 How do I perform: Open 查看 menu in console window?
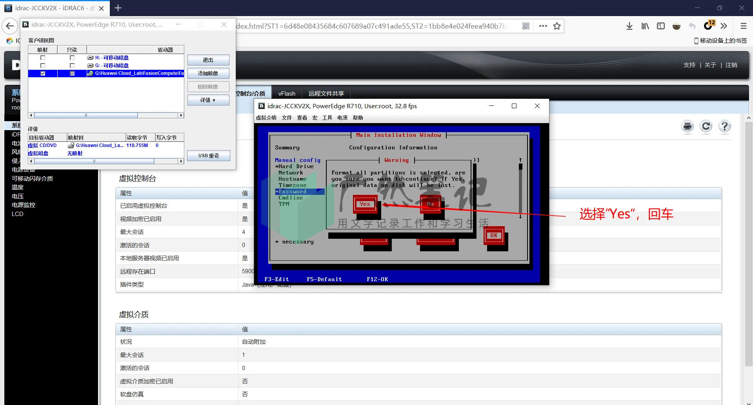302,118
